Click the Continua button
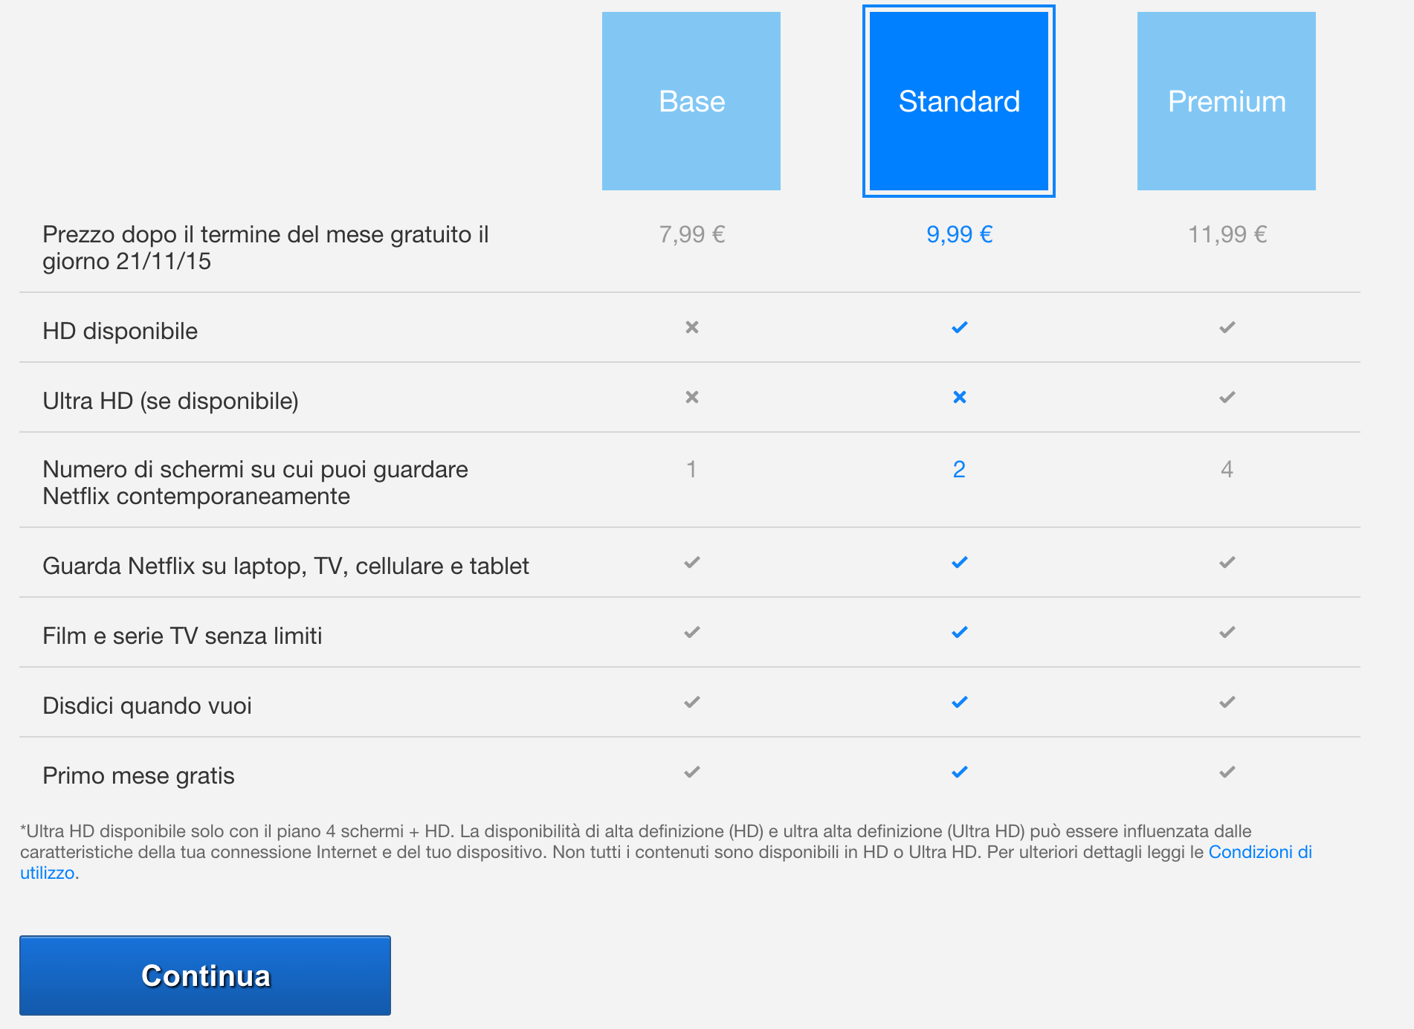This screenshot has height=1029, width=1414. pos(205,975)
